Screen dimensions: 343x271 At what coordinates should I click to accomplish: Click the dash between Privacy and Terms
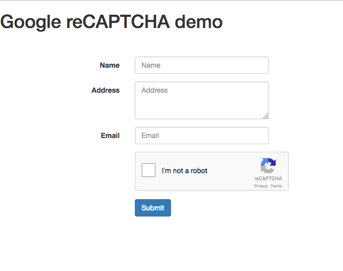coord(269,186)
